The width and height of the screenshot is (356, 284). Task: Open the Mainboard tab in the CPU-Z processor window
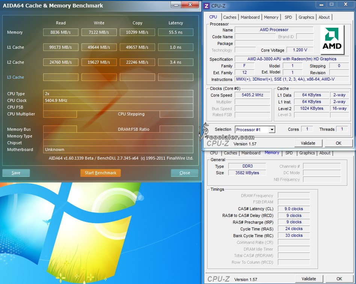[x=250, y=17]
